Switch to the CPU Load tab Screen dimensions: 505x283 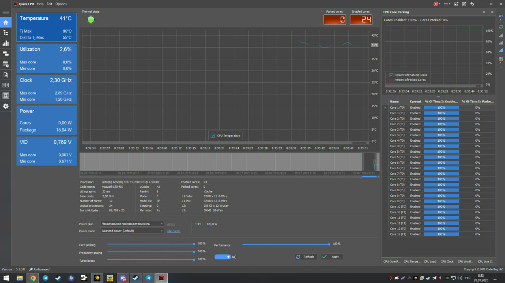430,261
